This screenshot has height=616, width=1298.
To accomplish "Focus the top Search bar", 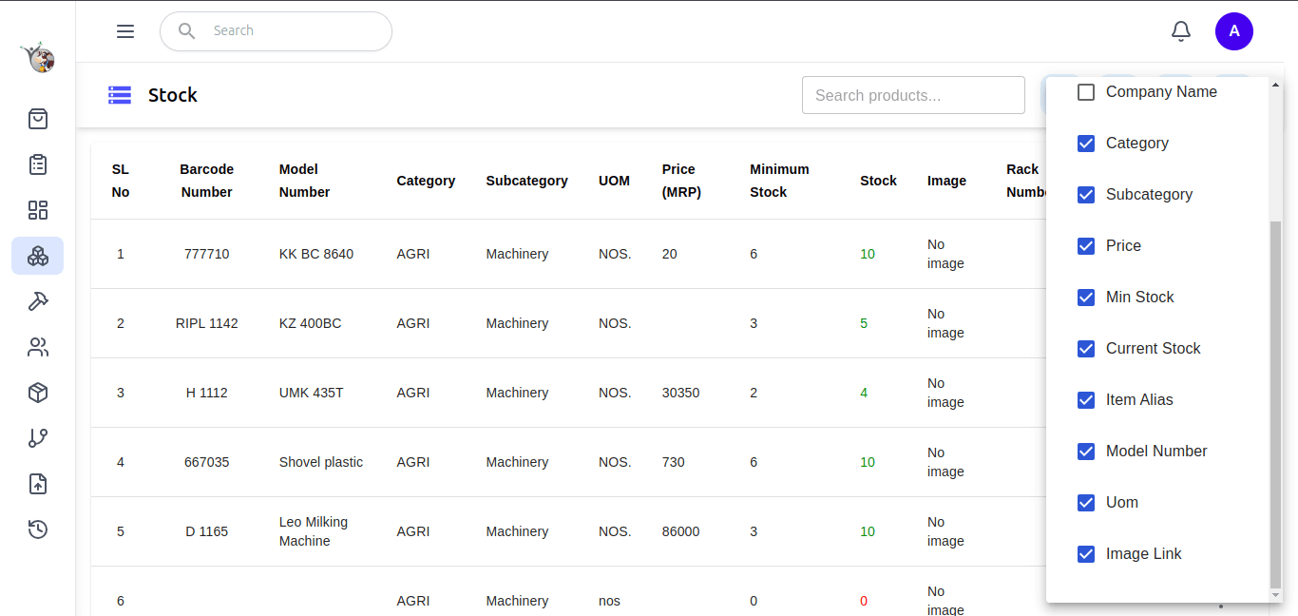I will [x=285, y=31].
